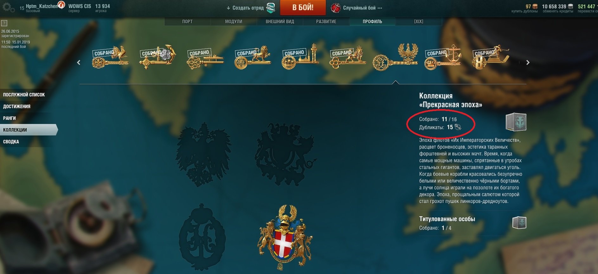Image resolution: width=598 pixels, height=274 pixels.
Task: Expand battle type Случайный бой selector
Action: pos(357,8)
